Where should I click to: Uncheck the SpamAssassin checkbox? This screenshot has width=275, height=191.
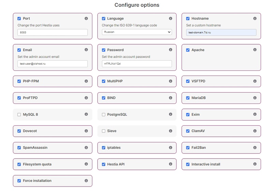19,148
